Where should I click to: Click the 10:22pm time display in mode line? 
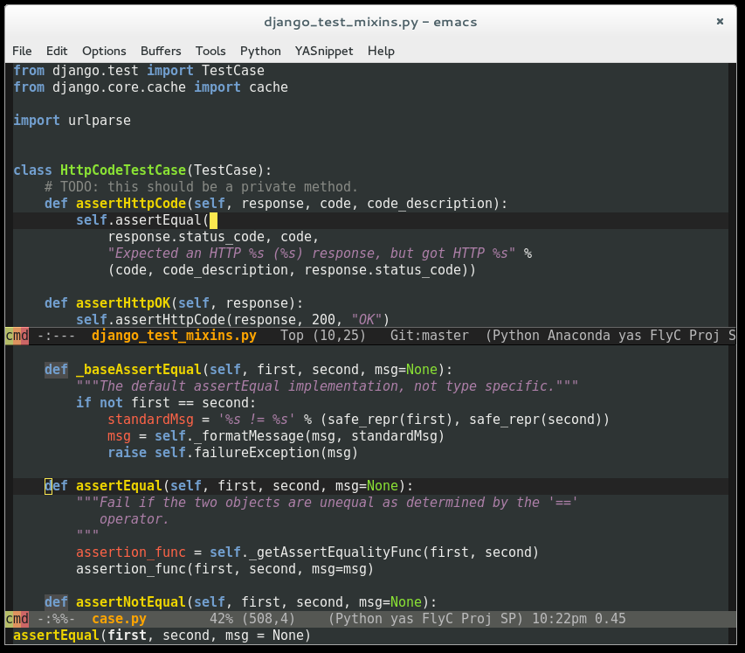click(x=559, y=619)
